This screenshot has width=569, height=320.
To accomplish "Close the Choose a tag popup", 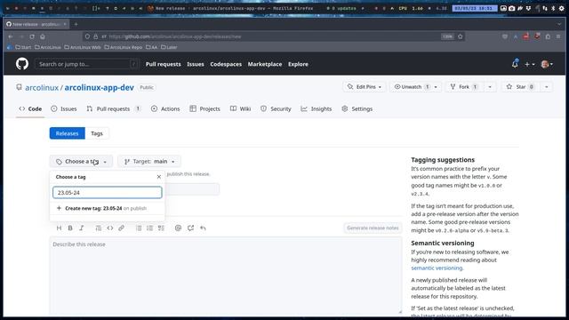I will coord(159,177).
